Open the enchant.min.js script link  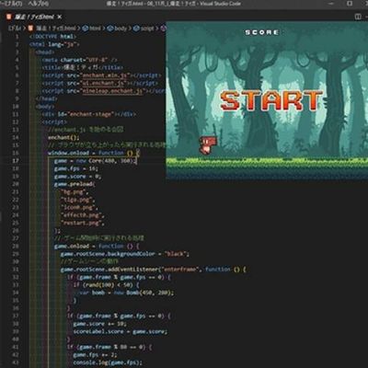click(105, 75)
